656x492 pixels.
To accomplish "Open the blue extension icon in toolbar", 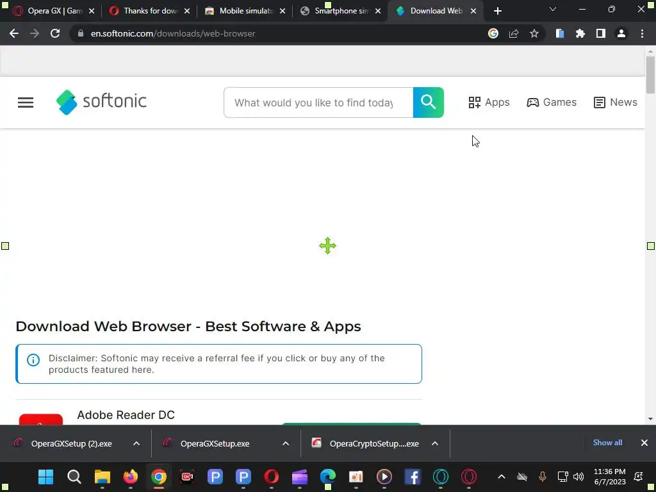I will pos(560,33).
